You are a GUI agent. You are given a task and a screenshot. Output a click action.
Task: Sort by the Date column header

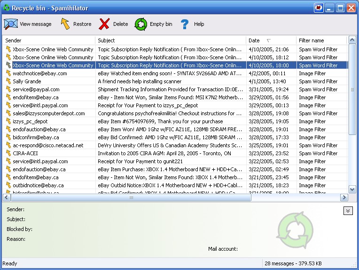271,40
